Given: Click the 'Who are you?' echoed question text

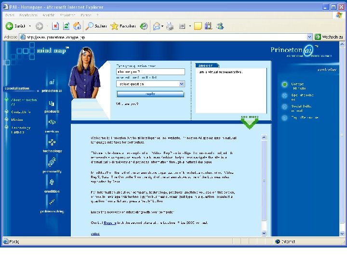Looking at the screenshot, I should [127, 104].
